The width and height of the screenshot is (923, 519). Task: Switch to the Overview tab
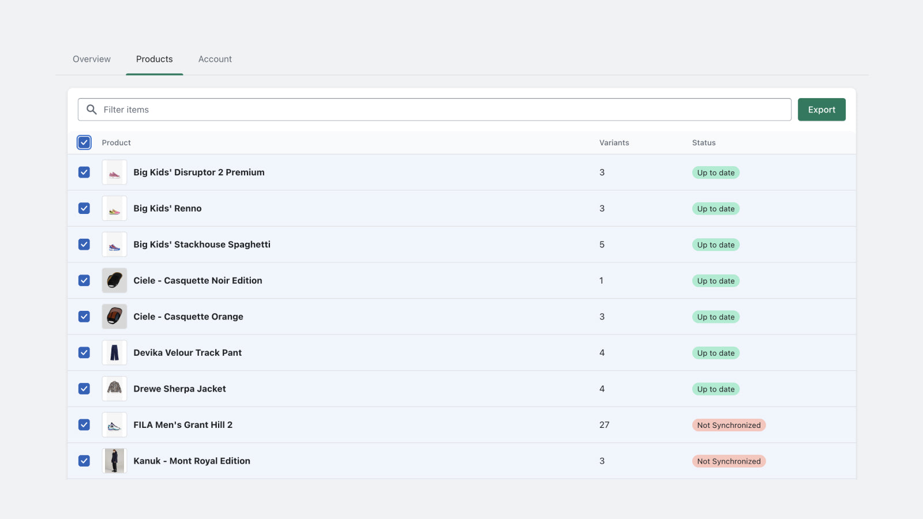tap(92, 59)
